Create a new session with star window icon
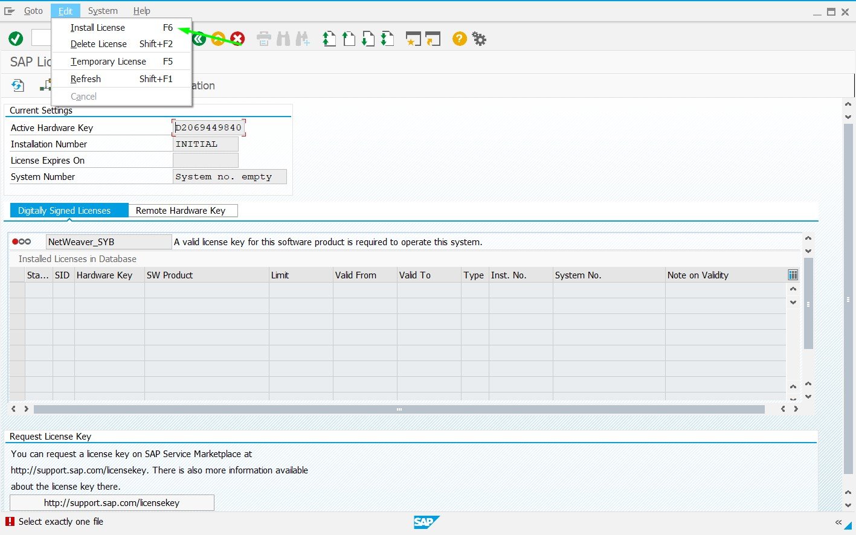856x535 pixels. coord(413,39)
